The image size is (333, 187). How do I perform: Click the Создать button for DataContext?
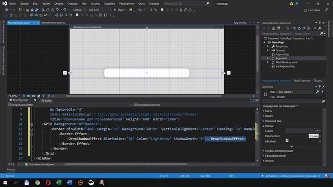point(313,136)
